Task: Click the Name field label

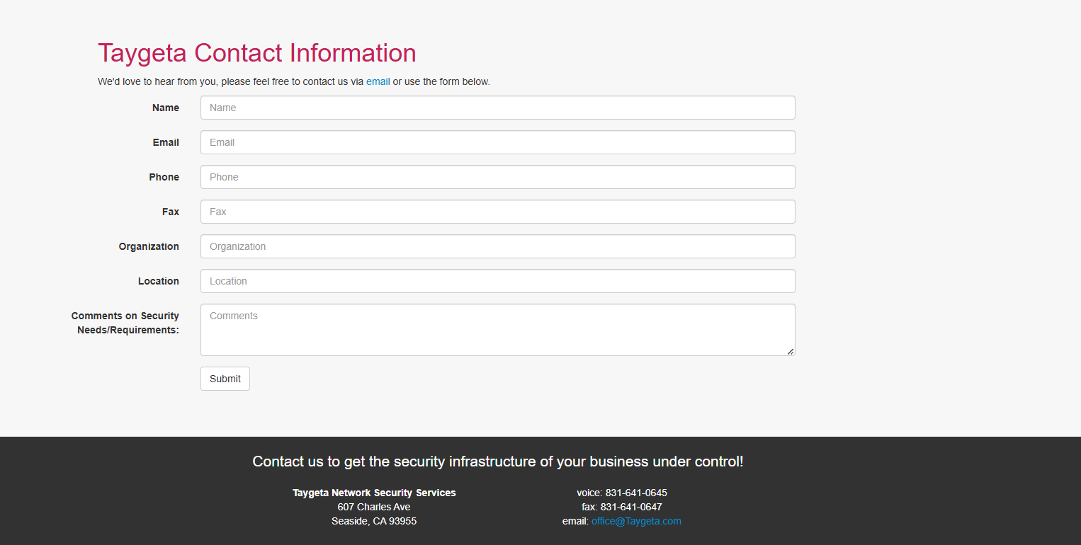Action: click(x=166, y=108)
